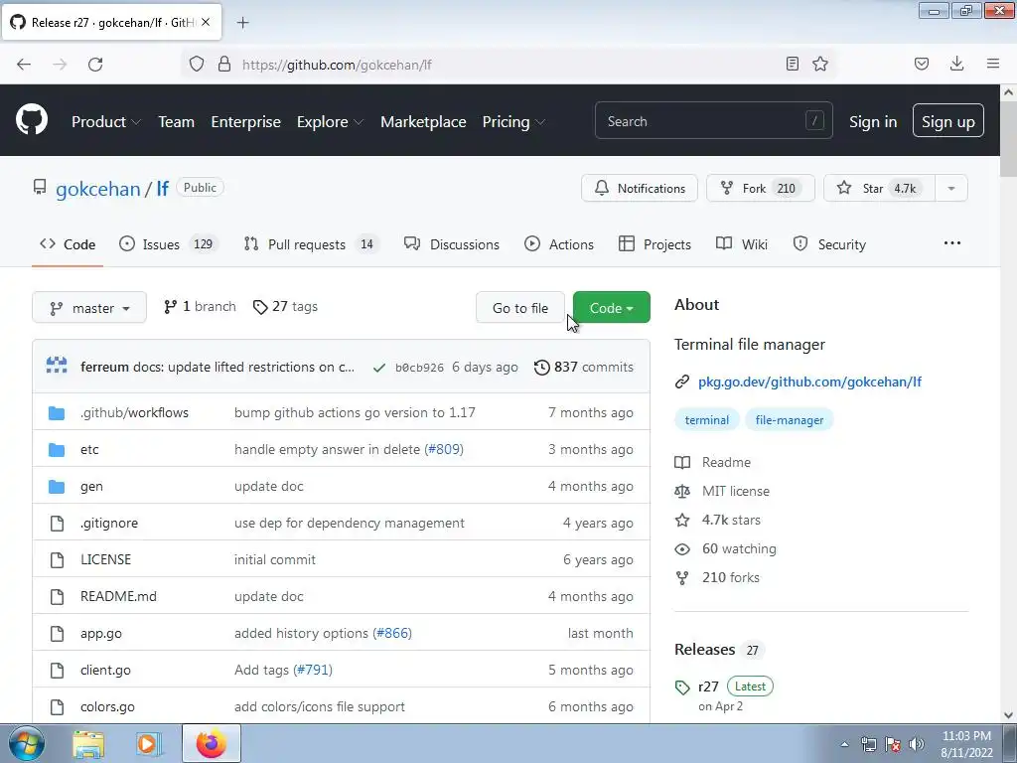
Task: Click the green commit status checkmark
Action: [379, 368]
